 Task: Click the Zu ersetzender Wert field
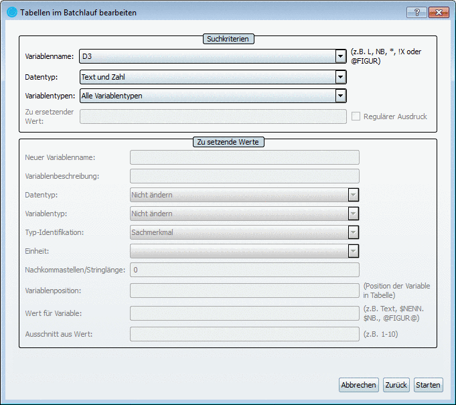coord(212,116)
